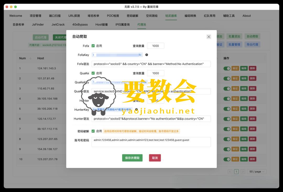
Task: Toggle the switch for row 124.161.143.3
Action: coord(227,69)
